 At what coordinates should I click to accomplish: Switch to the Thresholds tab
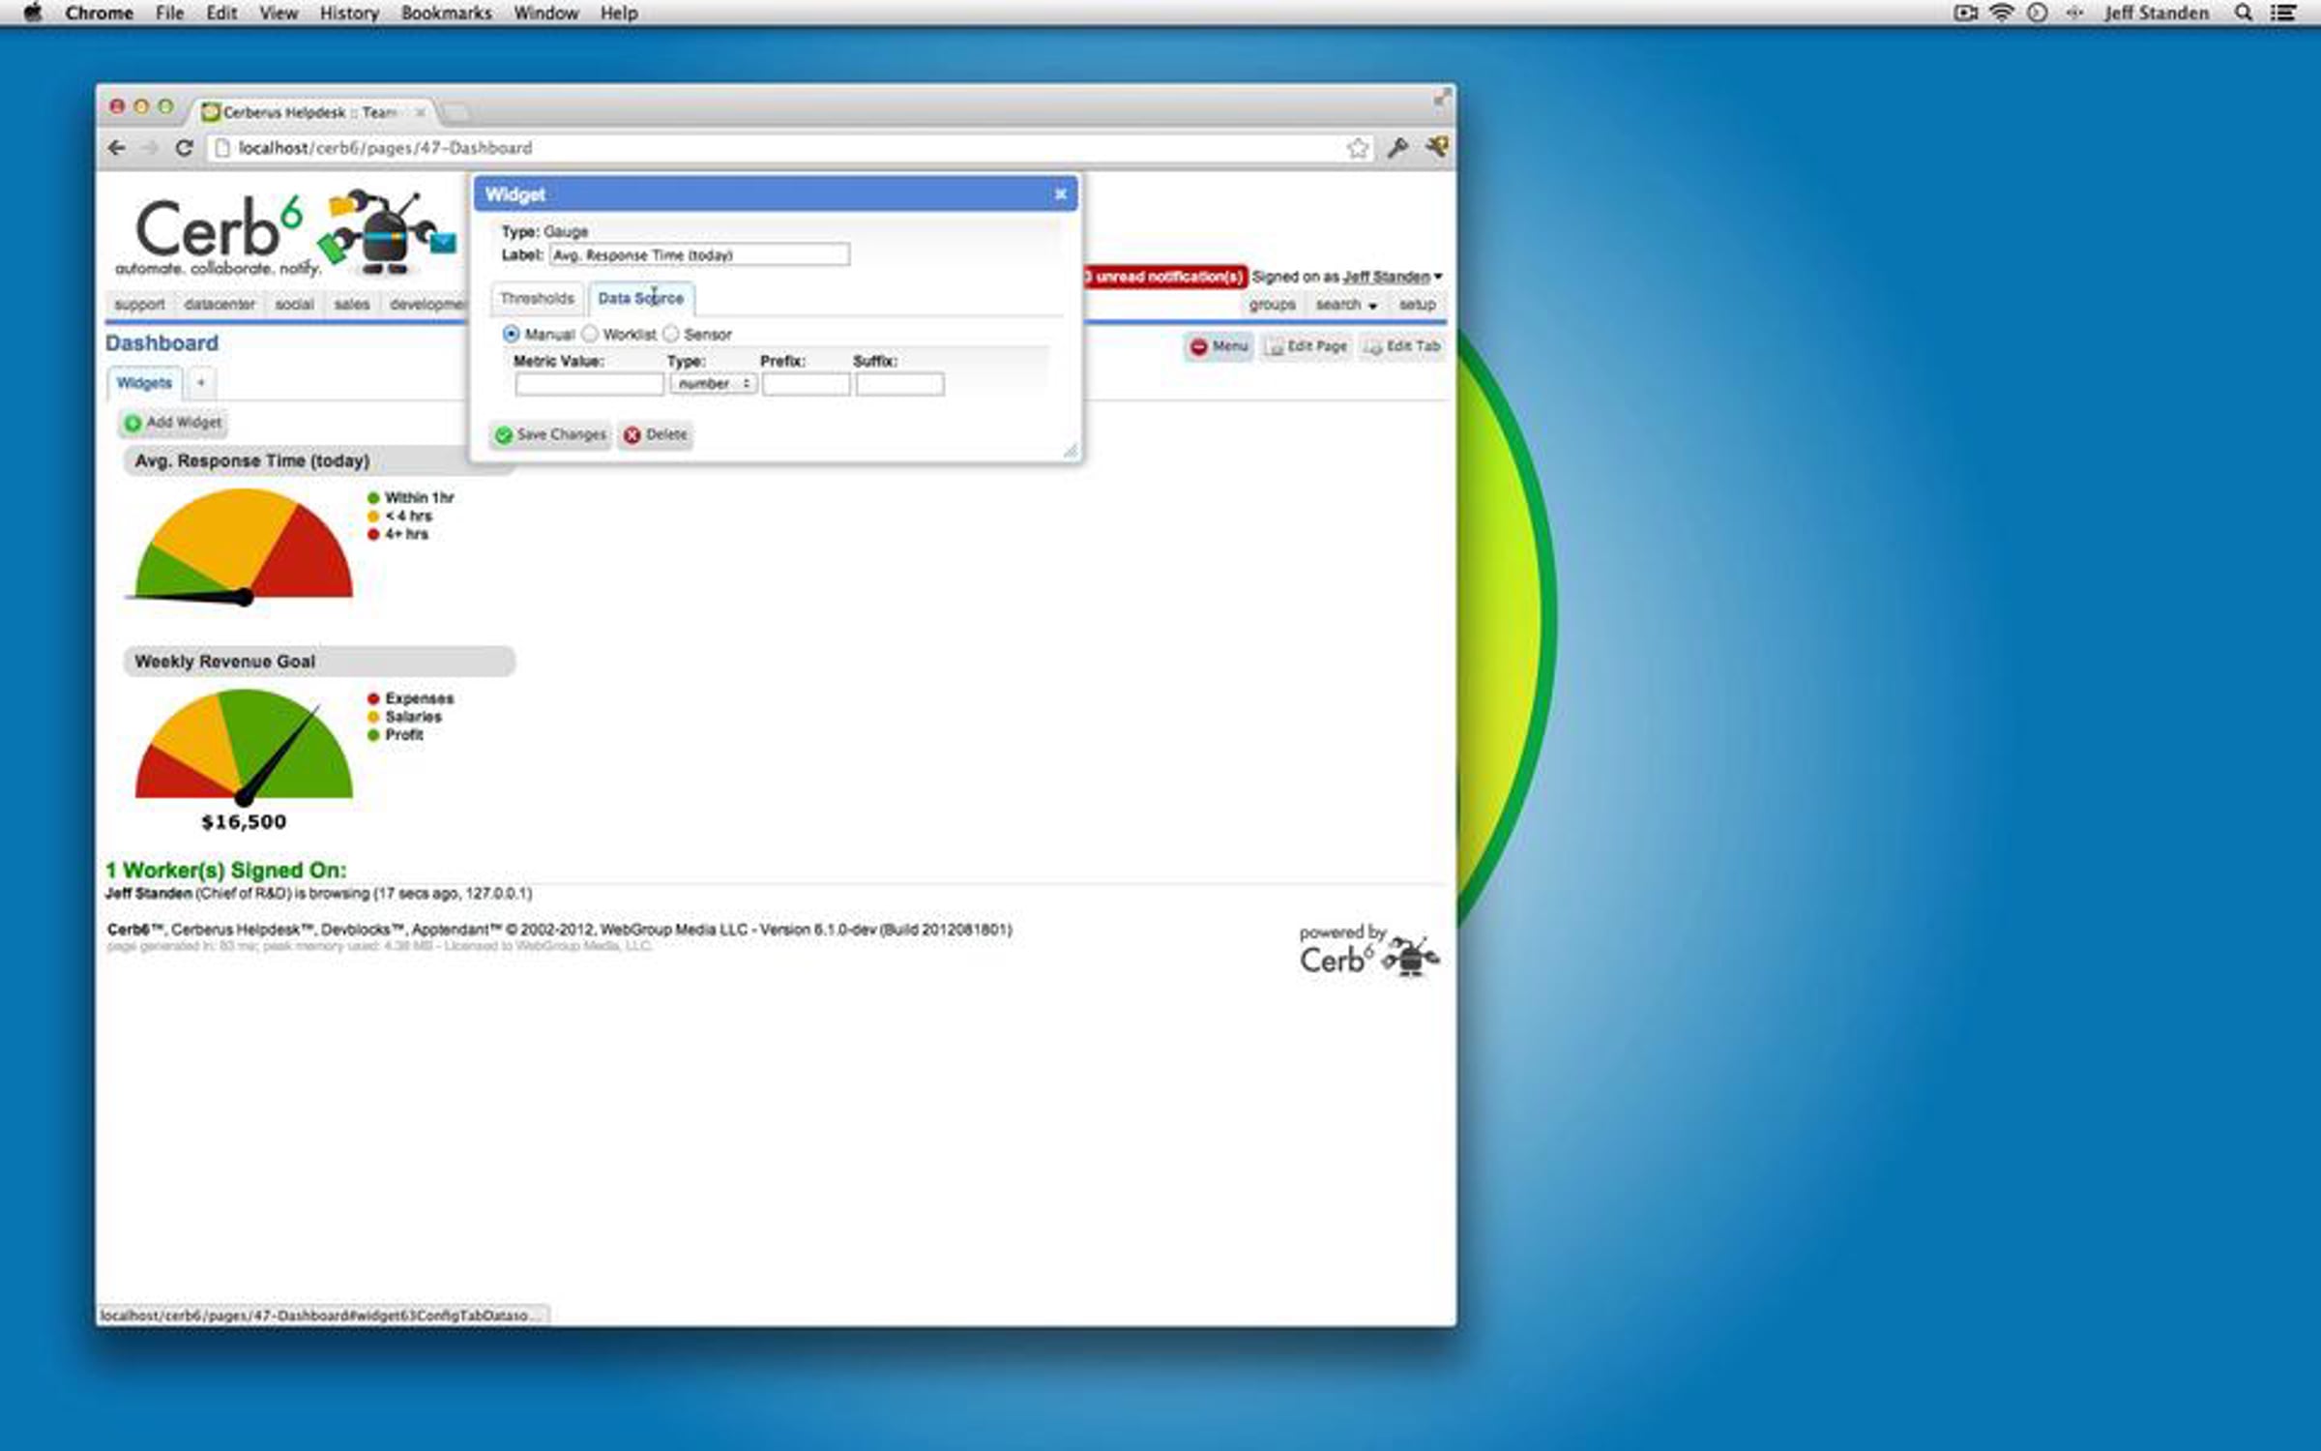tap(537, 298)
